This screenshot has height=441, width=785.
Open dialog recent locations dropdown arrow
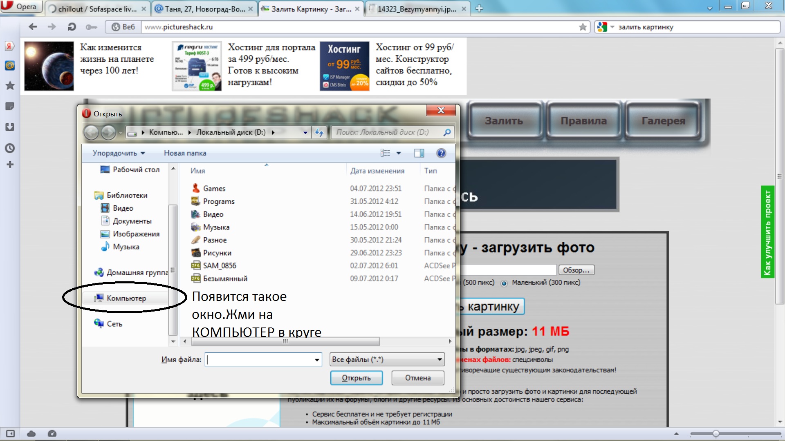pyautogui.click(x=120, y=133)
